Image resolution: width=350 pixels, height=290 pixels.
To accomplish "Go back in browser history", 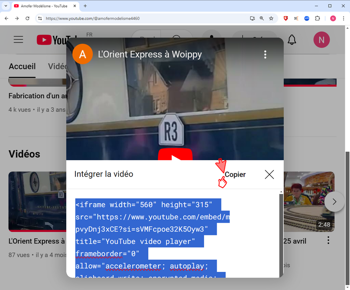I will pos(6,18).
